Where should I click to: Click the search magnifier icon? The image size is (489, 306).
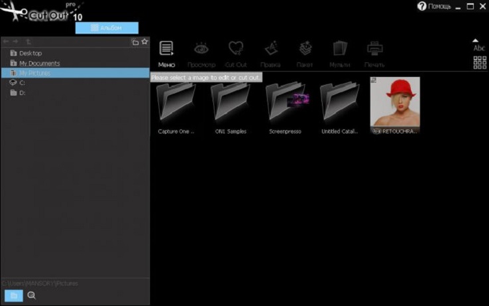point(32,295)
